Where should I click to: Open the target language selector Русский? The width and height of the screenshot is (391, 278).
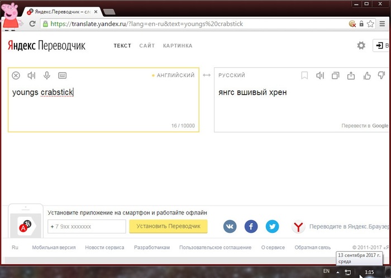(232, 75)
